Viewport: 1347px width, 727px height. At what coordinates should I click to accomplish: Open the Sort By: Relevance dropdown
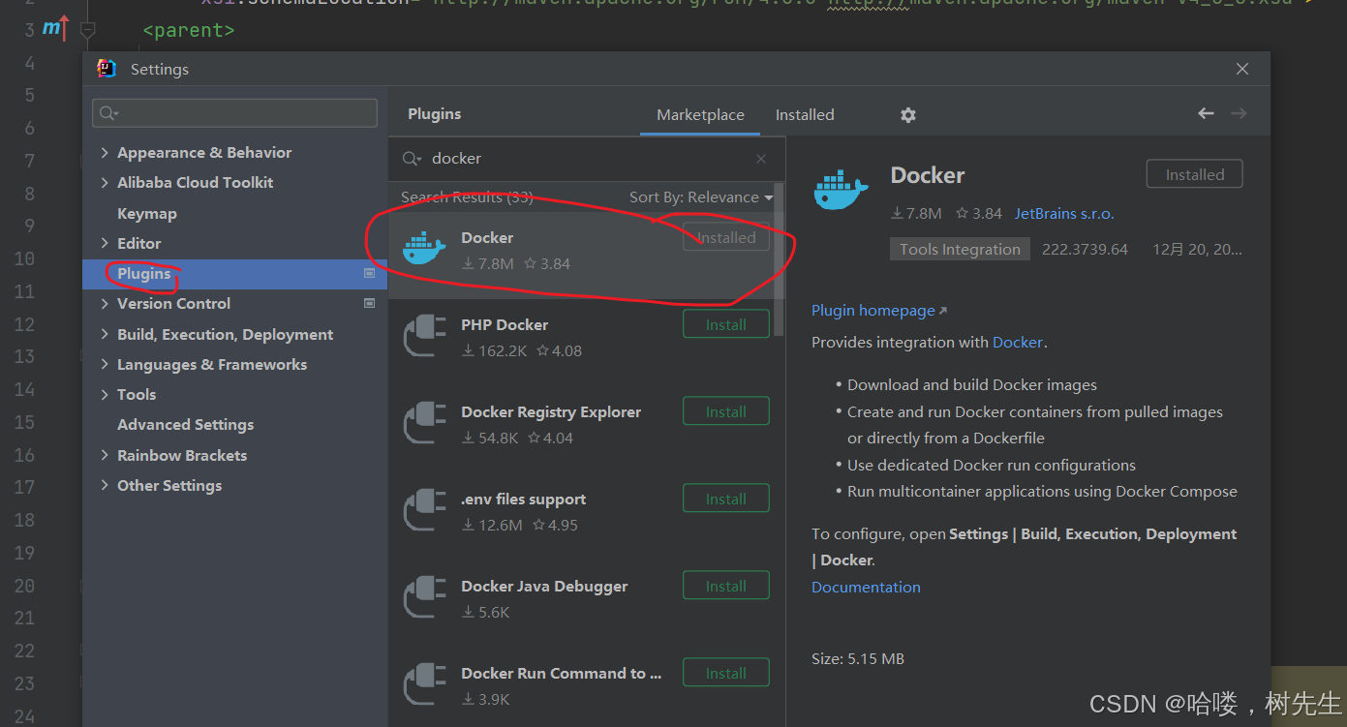[x=701, y=197]
